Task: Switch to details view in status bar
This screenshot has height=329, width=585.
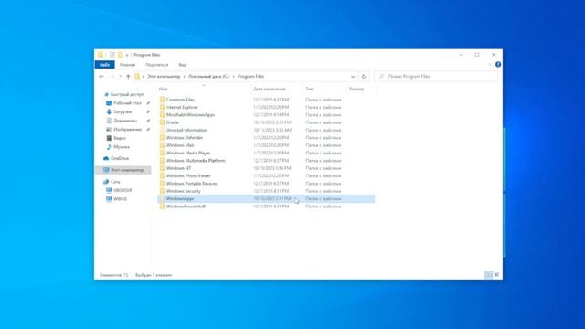Action: (488, 275)
